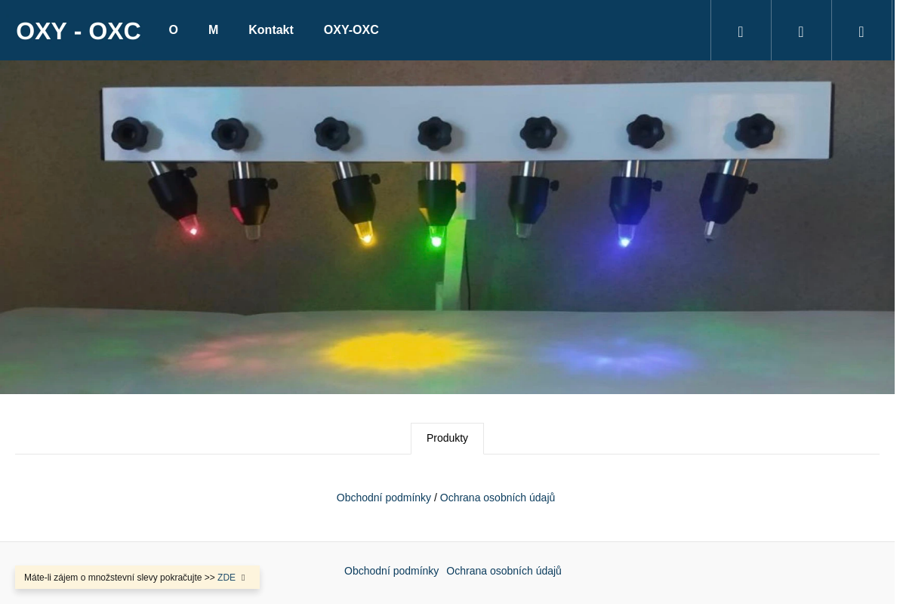Click the red LED light in banner

(193, 230)
